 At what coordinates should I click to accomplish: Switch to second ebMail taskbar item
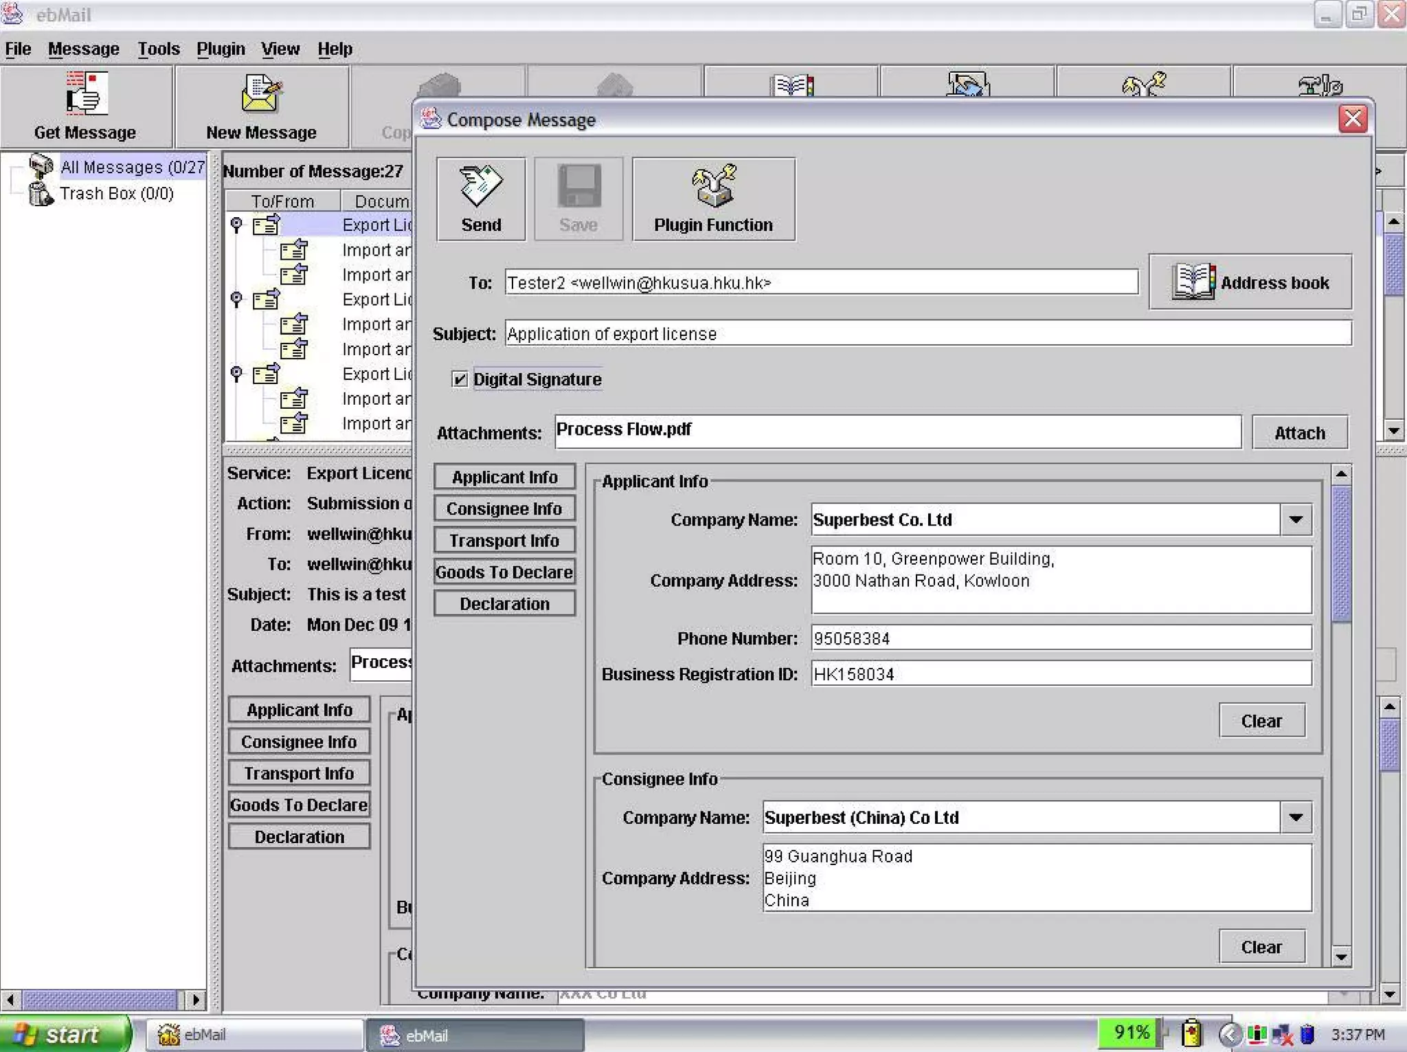475,1035
